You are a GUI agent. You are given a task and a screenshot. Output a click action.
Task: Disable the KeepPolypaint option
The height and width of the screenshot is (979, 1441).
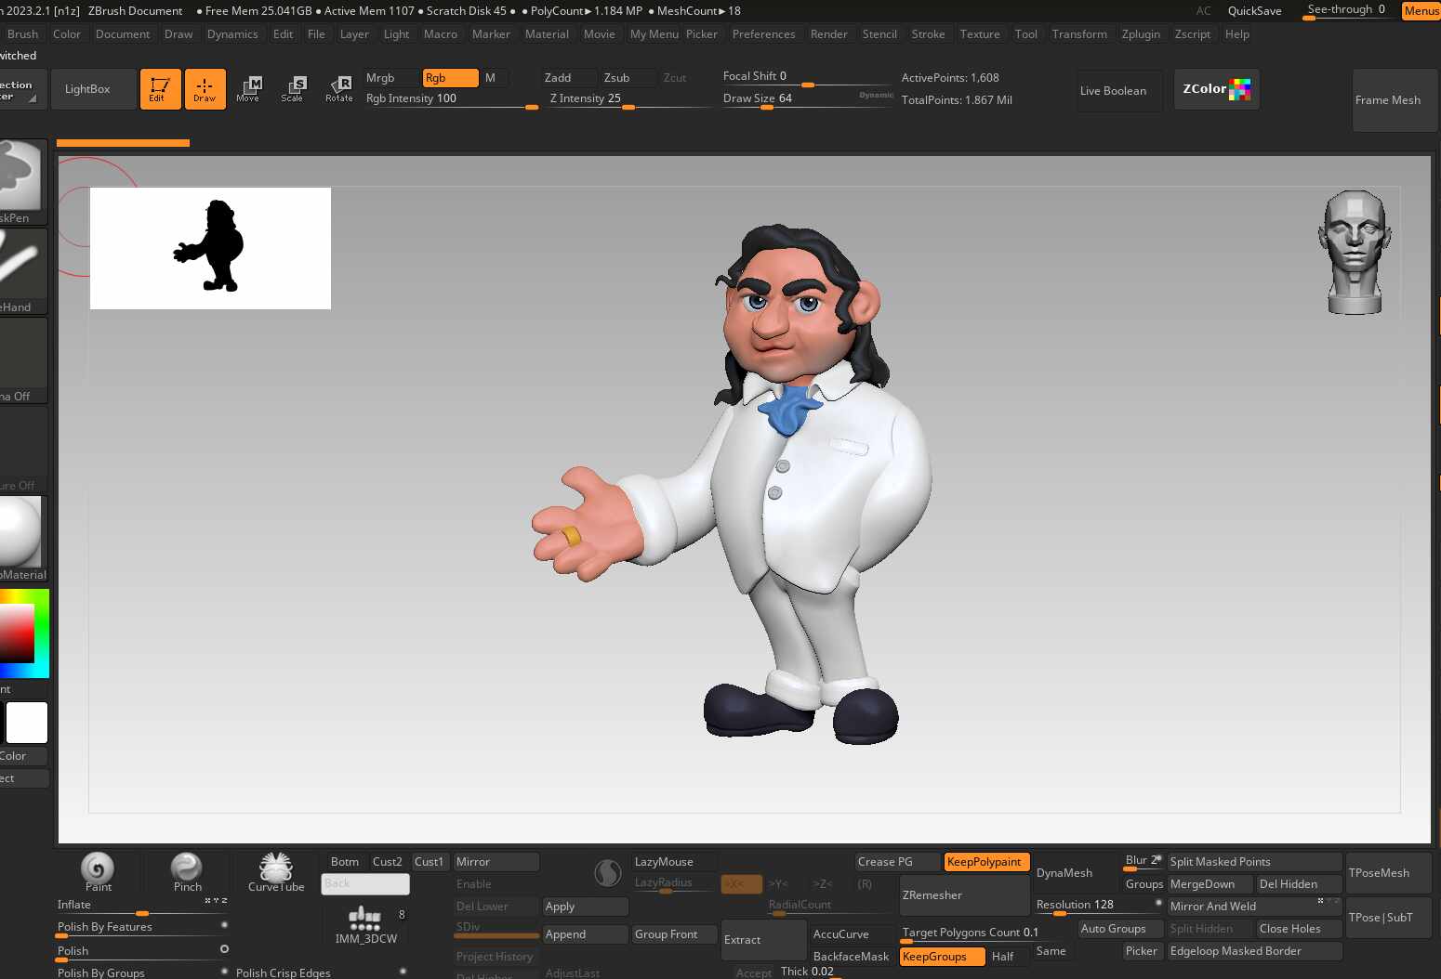click(985, 862)
